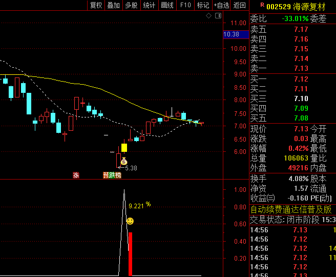Click the 预跌榜 tag below the chart
This screenshot has width=336, height=277.
112,175
